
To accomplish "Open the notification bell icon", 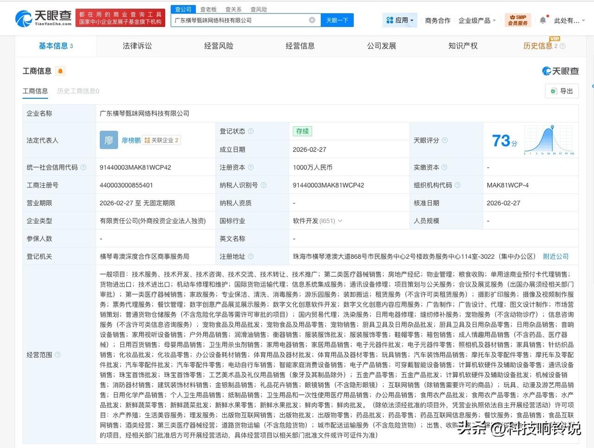I will coord(542,20).
